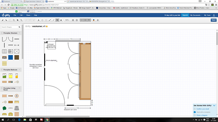Switch to GRUNDTAL Droogrek browser tab
This screenshot has height=122, width=218.
[99, 1]
